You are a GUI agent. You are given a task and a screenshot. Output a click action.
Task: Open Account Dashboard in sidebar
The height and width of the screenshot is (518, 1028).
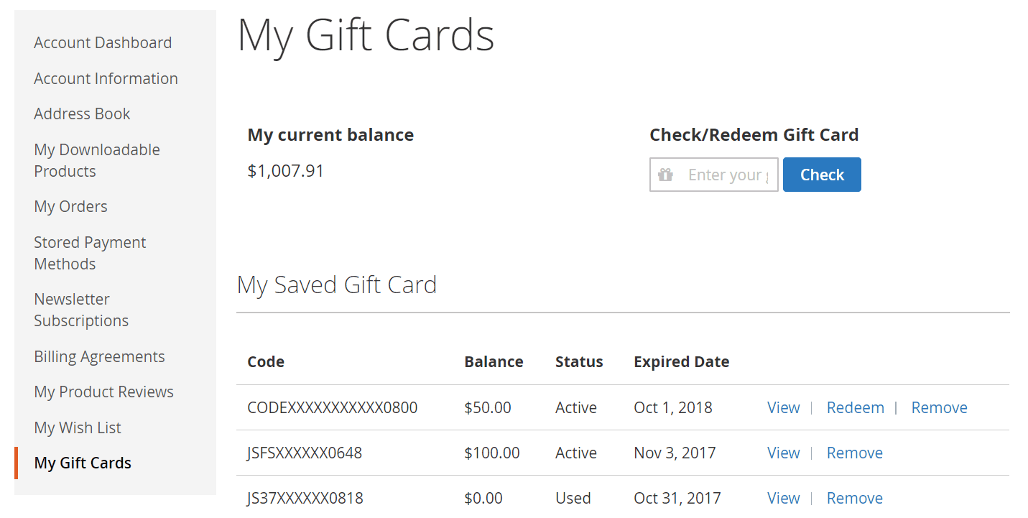[x=103, y=42]
